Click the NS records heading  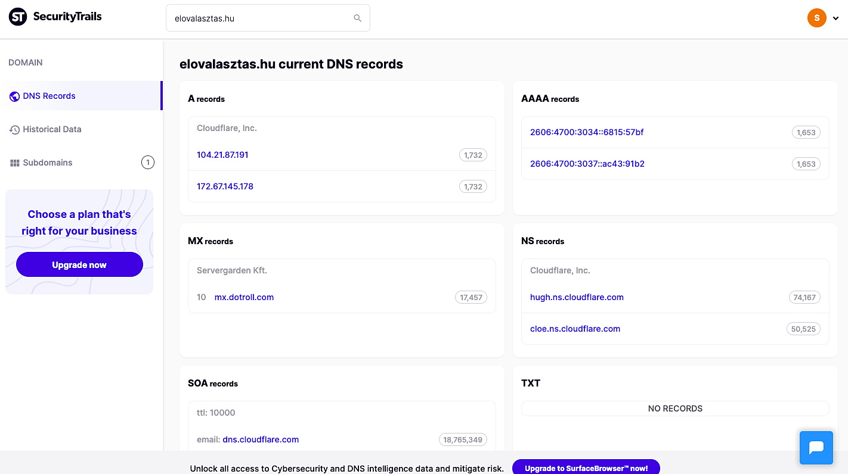tap(543, 241)
